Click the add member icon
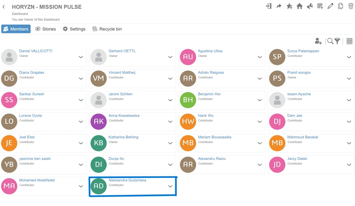355x206 pixels. point(318,41)
